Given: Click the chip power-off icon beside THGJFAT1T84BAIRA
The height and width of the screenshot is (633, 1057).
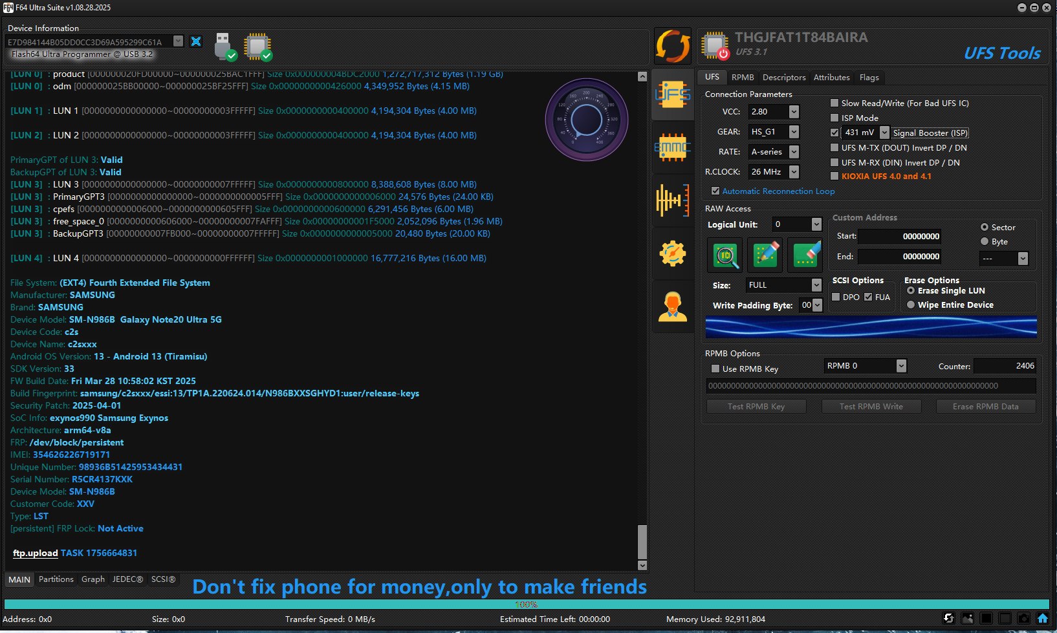Looking at the screenshot, I should 715,46.
